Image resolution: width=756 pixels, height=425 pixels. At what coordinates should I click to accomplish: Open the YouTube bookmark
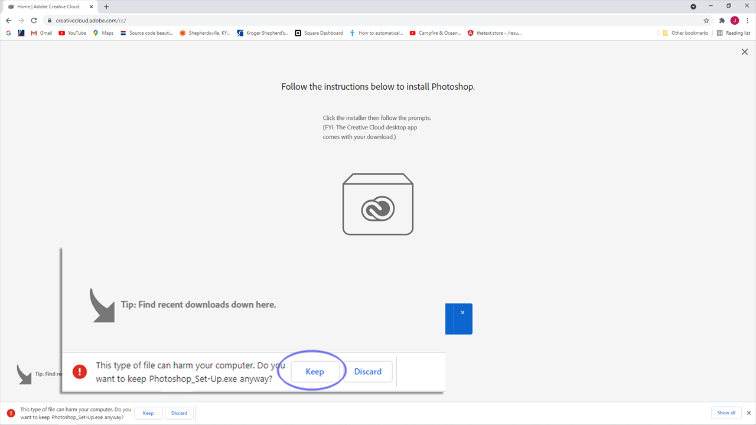73,33
